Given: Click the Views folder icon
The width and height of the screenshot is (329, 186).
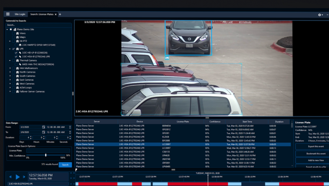Looking at the screenshot, I should coord(18,33).
